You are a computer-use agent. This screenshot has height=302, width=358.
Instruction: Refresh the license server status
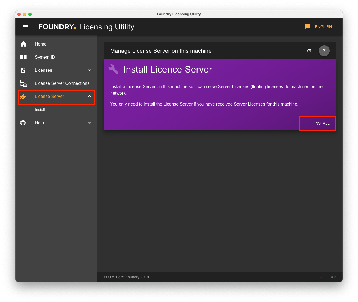click(x=309, y=51)
